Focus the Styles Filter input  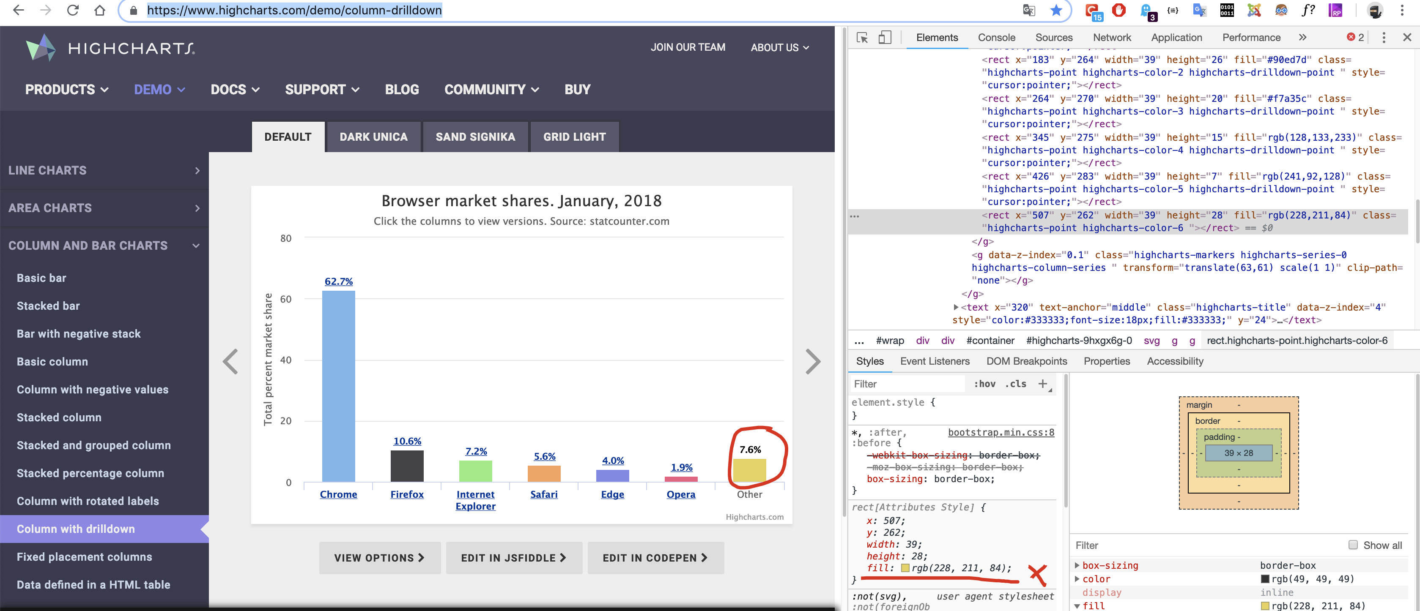tap(907, 384)
